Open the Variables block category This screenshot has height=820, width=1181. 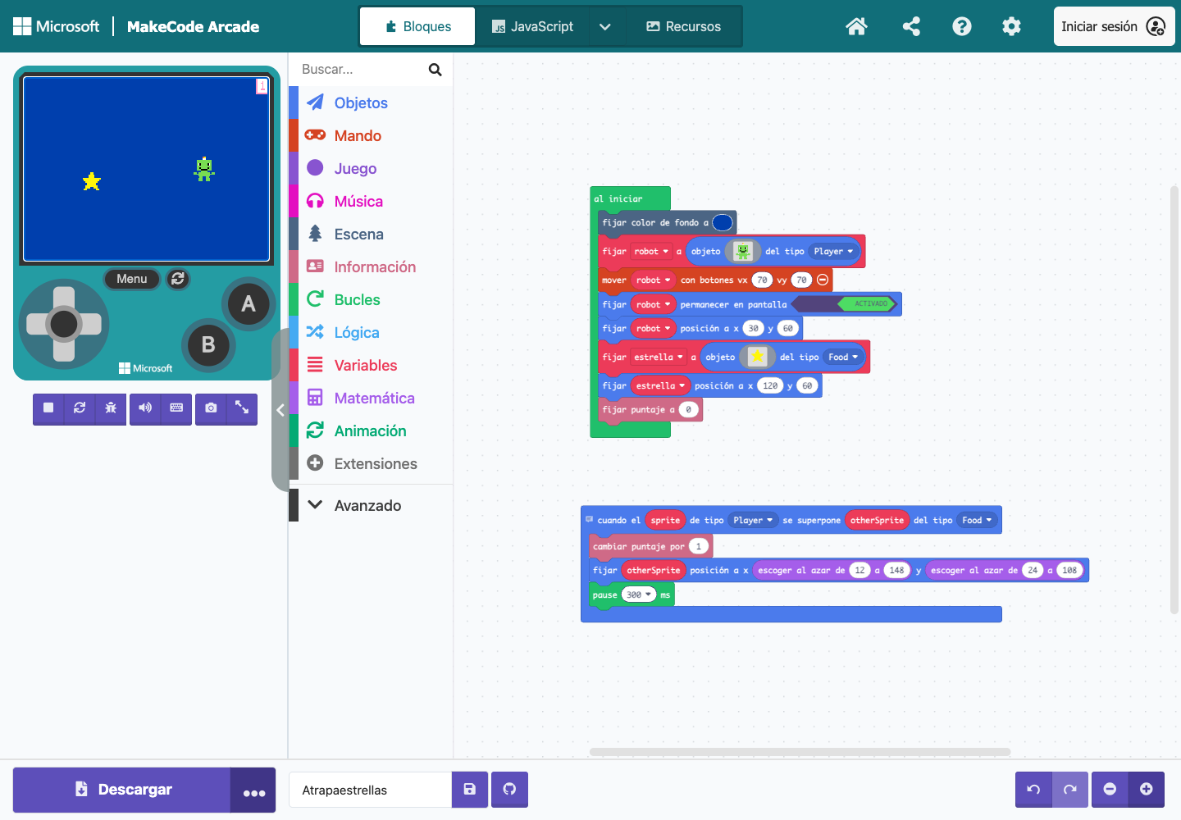point(371,365)
